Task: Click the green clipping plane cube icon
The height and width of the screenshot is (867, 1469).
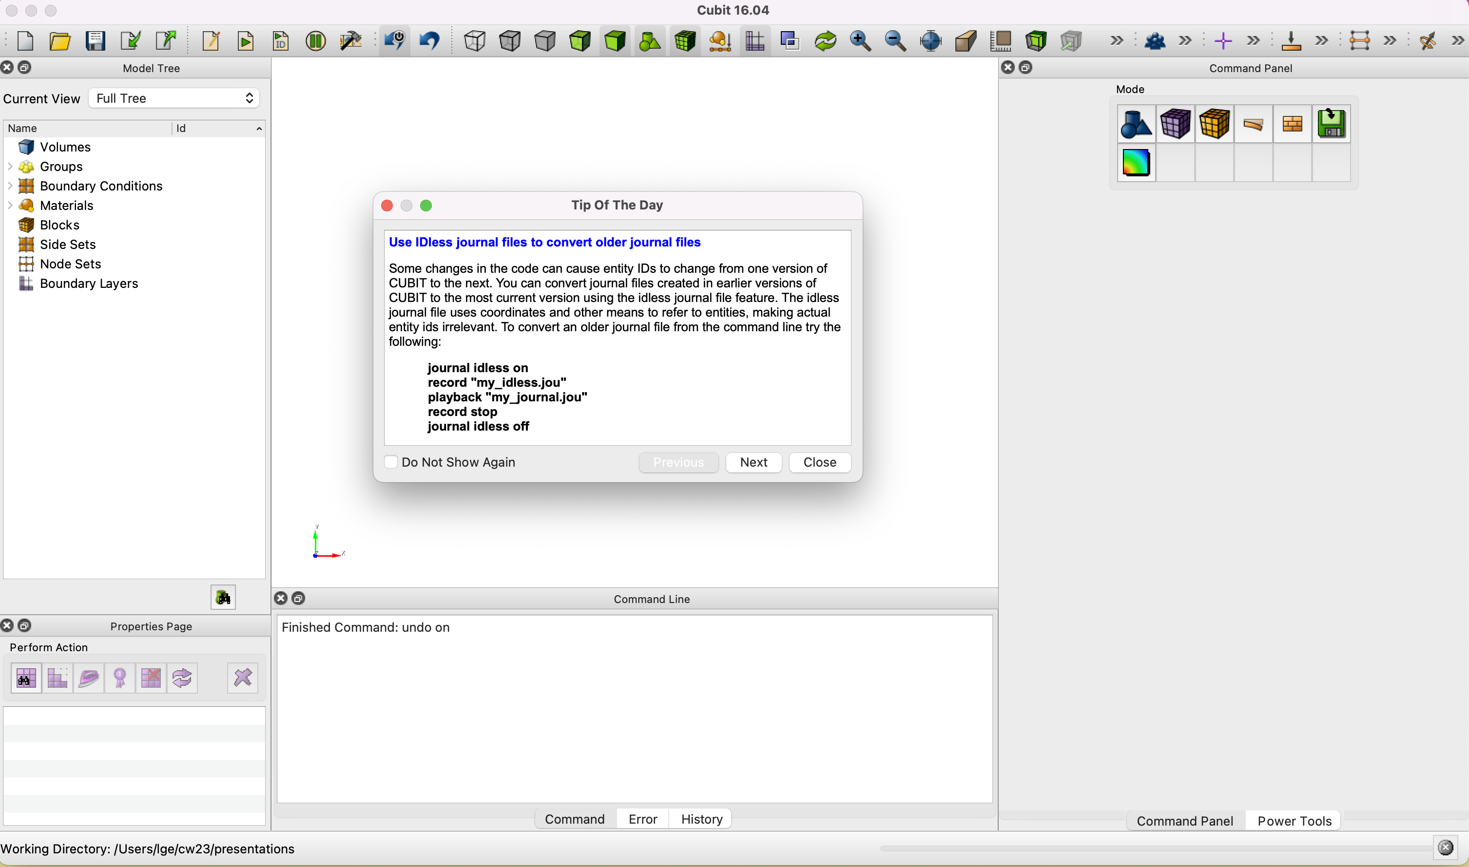Action: (1036, 41)
